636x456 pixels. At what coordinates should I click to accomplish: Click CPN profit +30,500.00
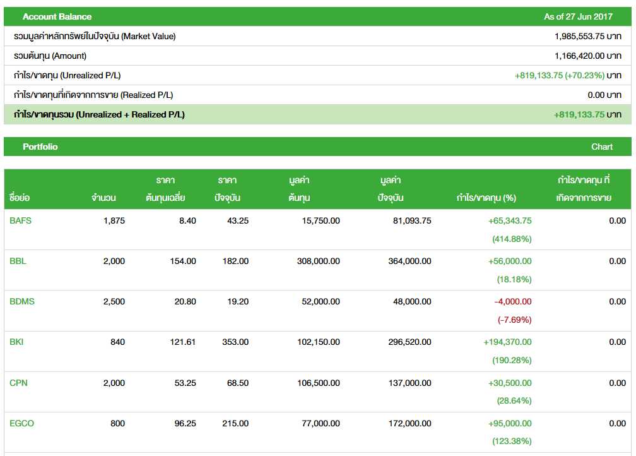point(510,383)
